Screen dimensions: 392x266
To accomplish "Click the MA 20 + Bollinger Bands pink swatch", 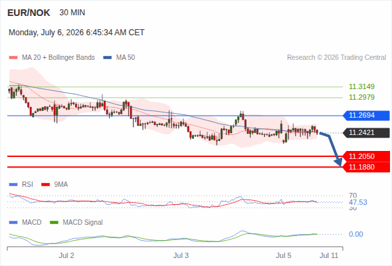I will click(x=13, y=58).
